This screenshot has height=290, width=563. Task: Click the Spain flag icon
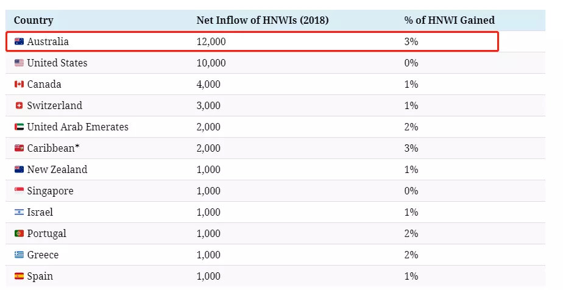[x=19, y=276]
